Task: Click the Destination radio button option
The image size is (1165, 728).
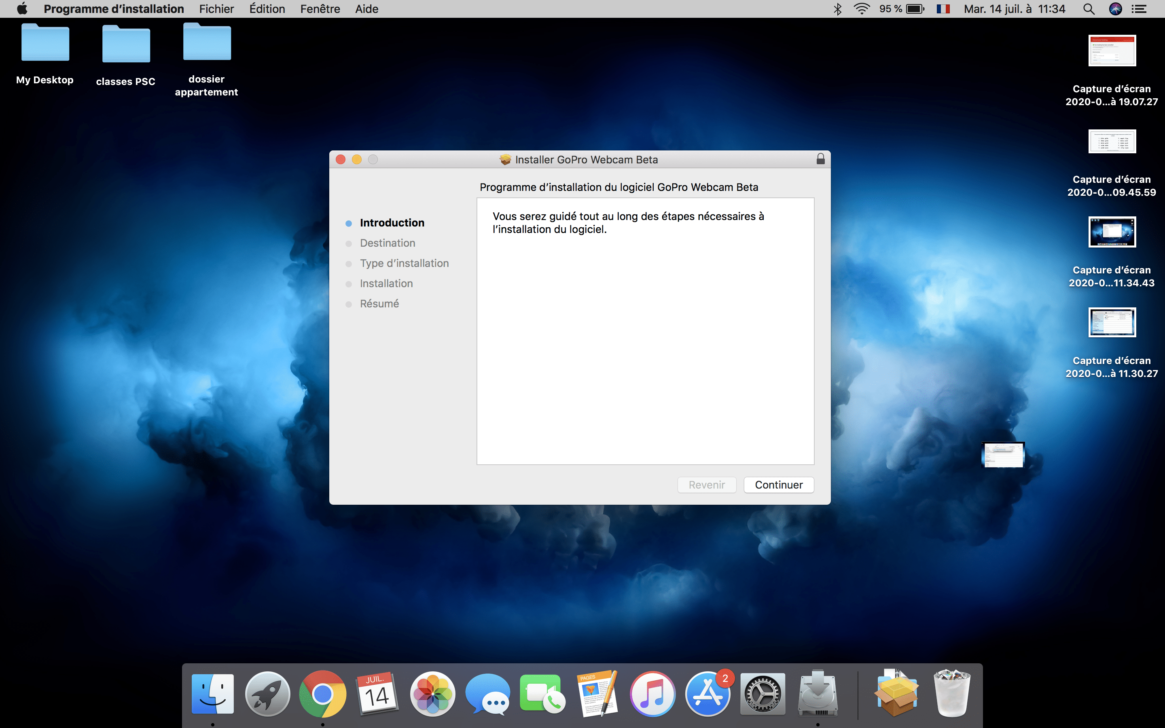Action: (x=351, y=243)
